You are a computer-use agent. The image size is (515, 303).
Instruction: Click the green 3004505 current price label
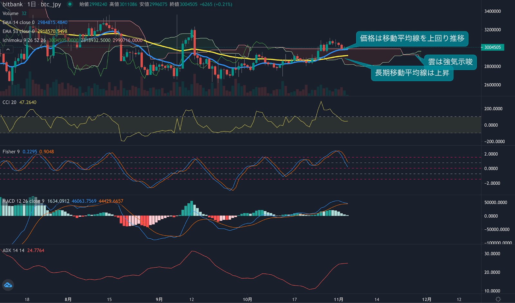point(492,47)
